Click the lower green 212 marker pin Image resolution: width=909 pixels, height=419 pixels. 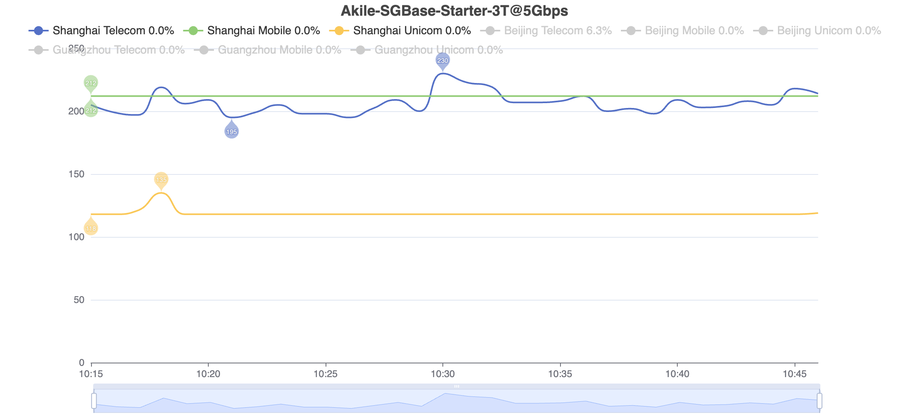pyautogui.click(x=91, y=109)
